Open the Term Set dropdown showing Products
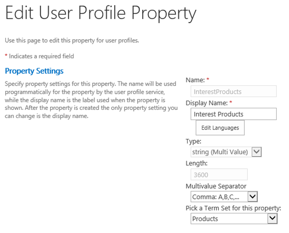The width and height of the screenshot is (289, 233). pyautogui.click(x=272, y=219)
